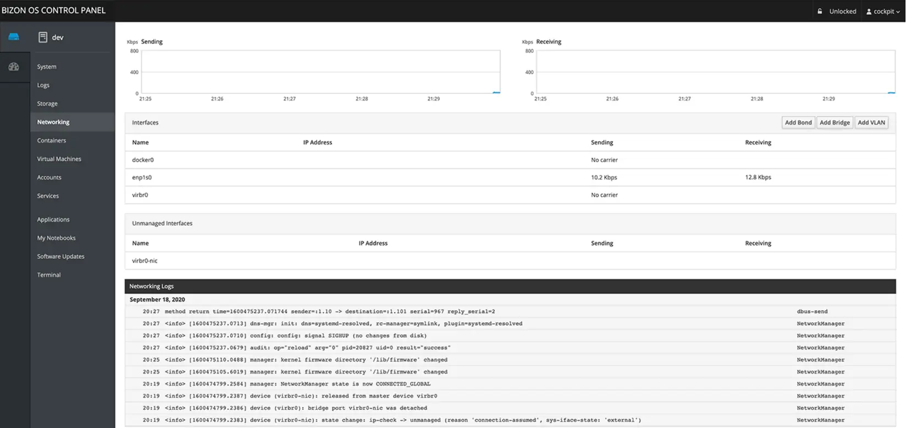Image resolution: width=907 pixels, height=428 pixels.
Task: Open Containers section
Action: pyautogui.click(x=52, y=140)
